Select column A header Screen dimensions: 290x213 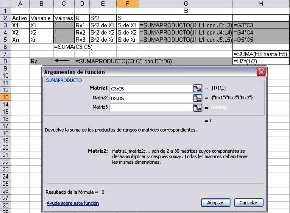coord(20,3)
